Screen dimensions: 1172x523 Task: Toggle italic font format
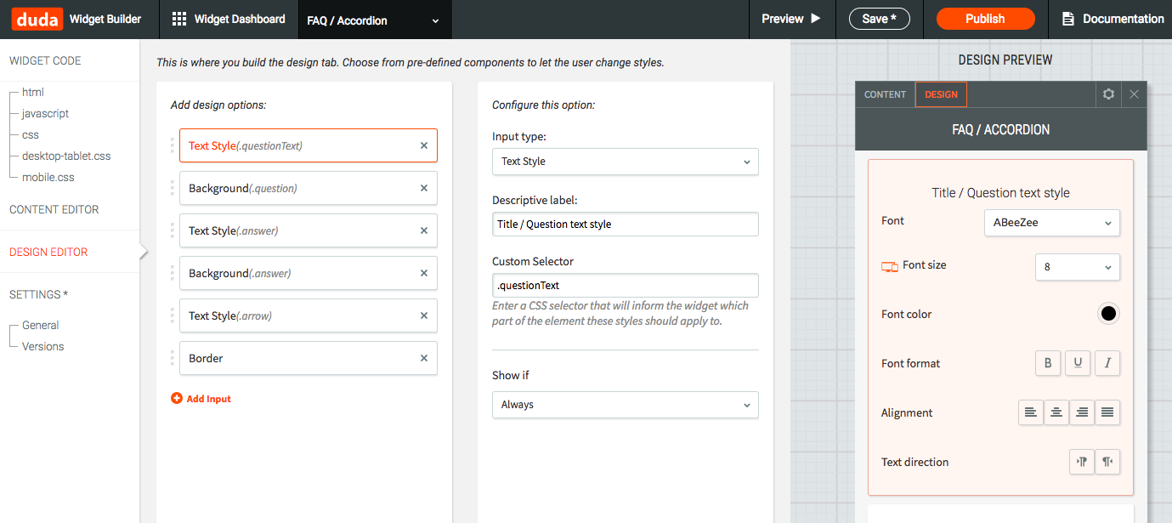coord(1107,363)
